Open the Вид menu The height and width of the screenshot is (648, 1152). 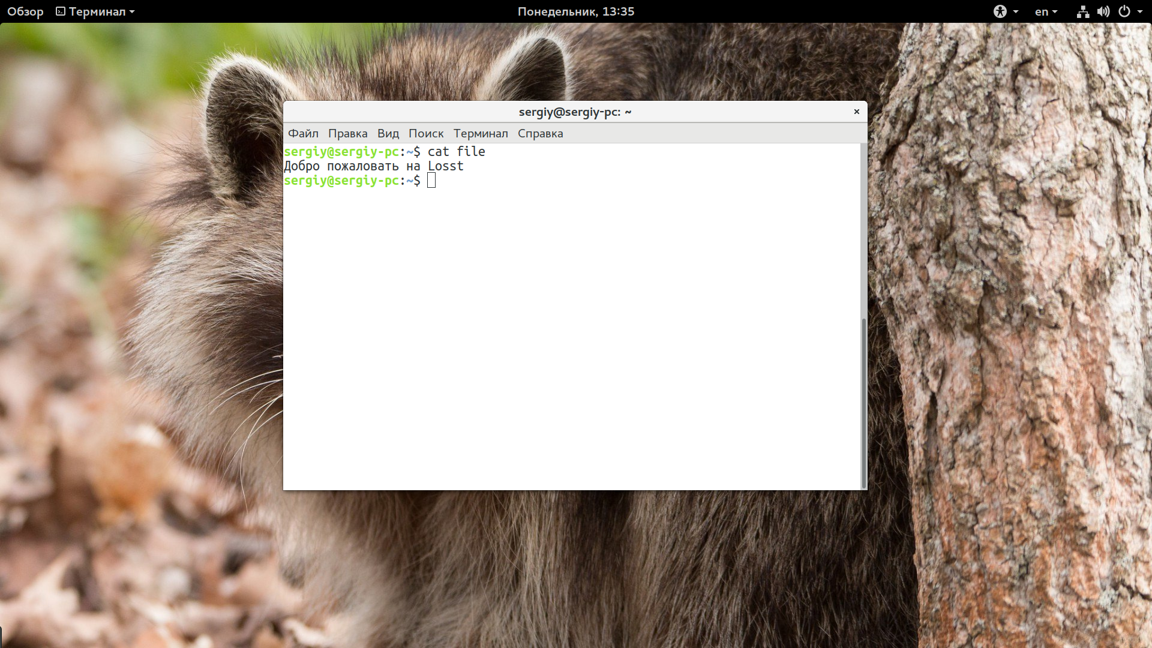388,133
